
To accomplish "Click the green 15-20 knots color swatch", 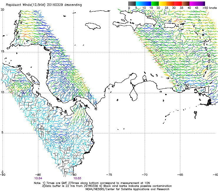I will [155, 4].
